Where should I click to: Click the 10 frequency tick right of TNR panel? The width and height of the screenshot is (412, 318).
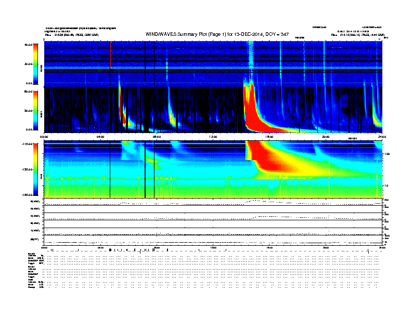pyautogui.click(x=386, y=186)
